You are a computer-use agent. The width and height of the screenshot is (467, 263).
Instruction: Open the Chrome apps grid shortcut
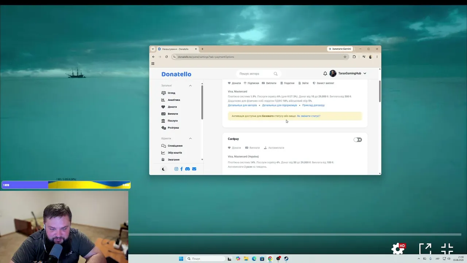[153, 64]
